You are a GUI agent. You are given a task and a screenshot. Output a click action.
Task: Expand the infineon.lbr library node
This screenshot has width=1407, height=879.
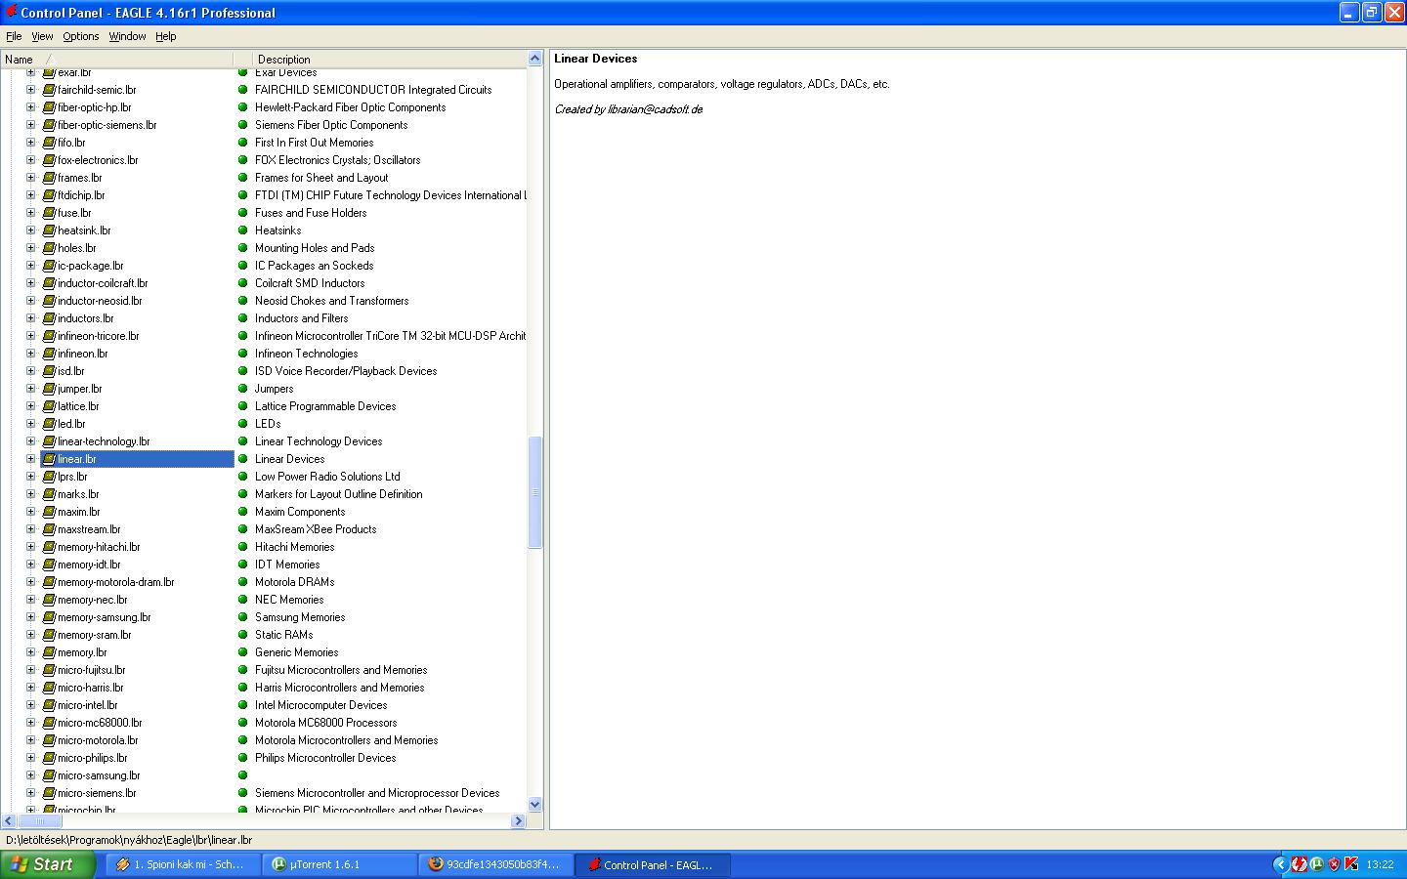coord(30,354)
